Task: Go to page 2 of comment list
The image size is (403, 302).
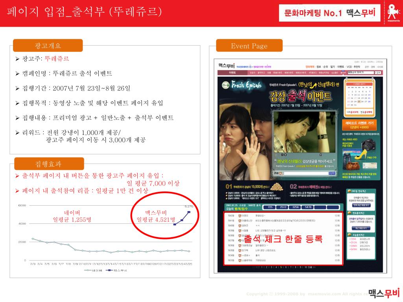Action: 266,267
